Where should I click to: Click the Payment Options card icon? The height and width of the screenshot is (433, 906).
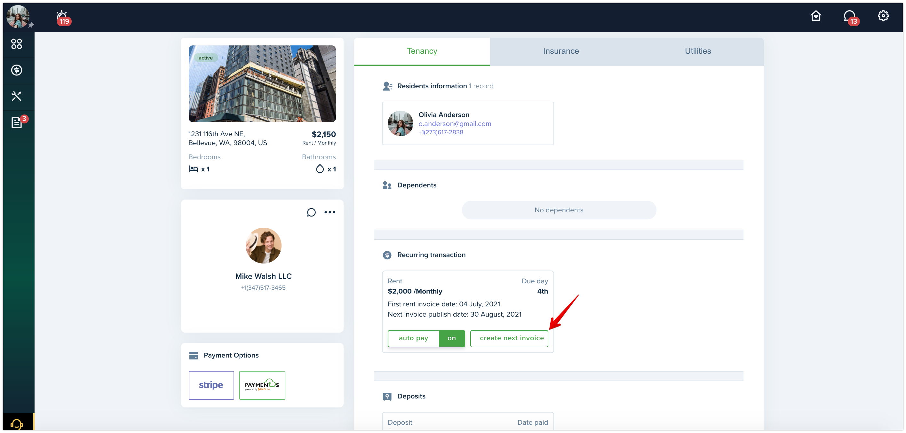tap(194, 356)
